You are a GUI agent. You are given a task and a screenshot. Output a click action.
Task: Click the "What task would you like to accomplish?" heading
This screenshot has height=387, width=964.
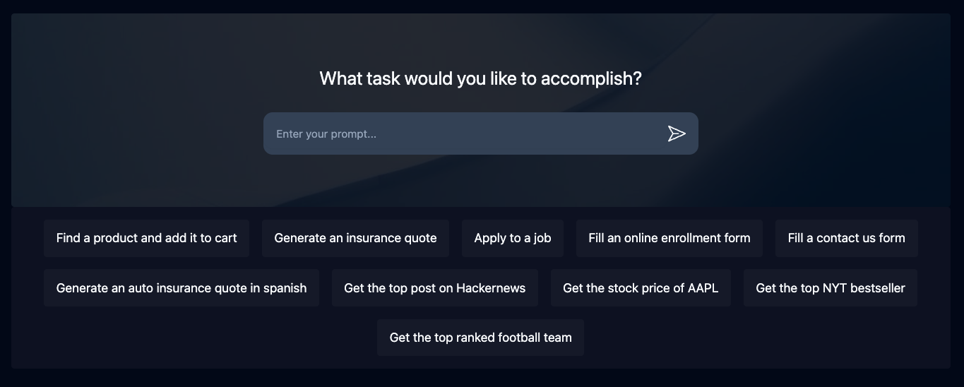click(x=480, y=78)
